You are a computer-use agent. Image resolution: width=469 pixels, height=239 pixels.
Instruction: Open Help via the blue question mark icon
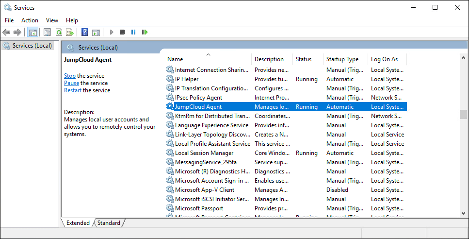(85, 32)
